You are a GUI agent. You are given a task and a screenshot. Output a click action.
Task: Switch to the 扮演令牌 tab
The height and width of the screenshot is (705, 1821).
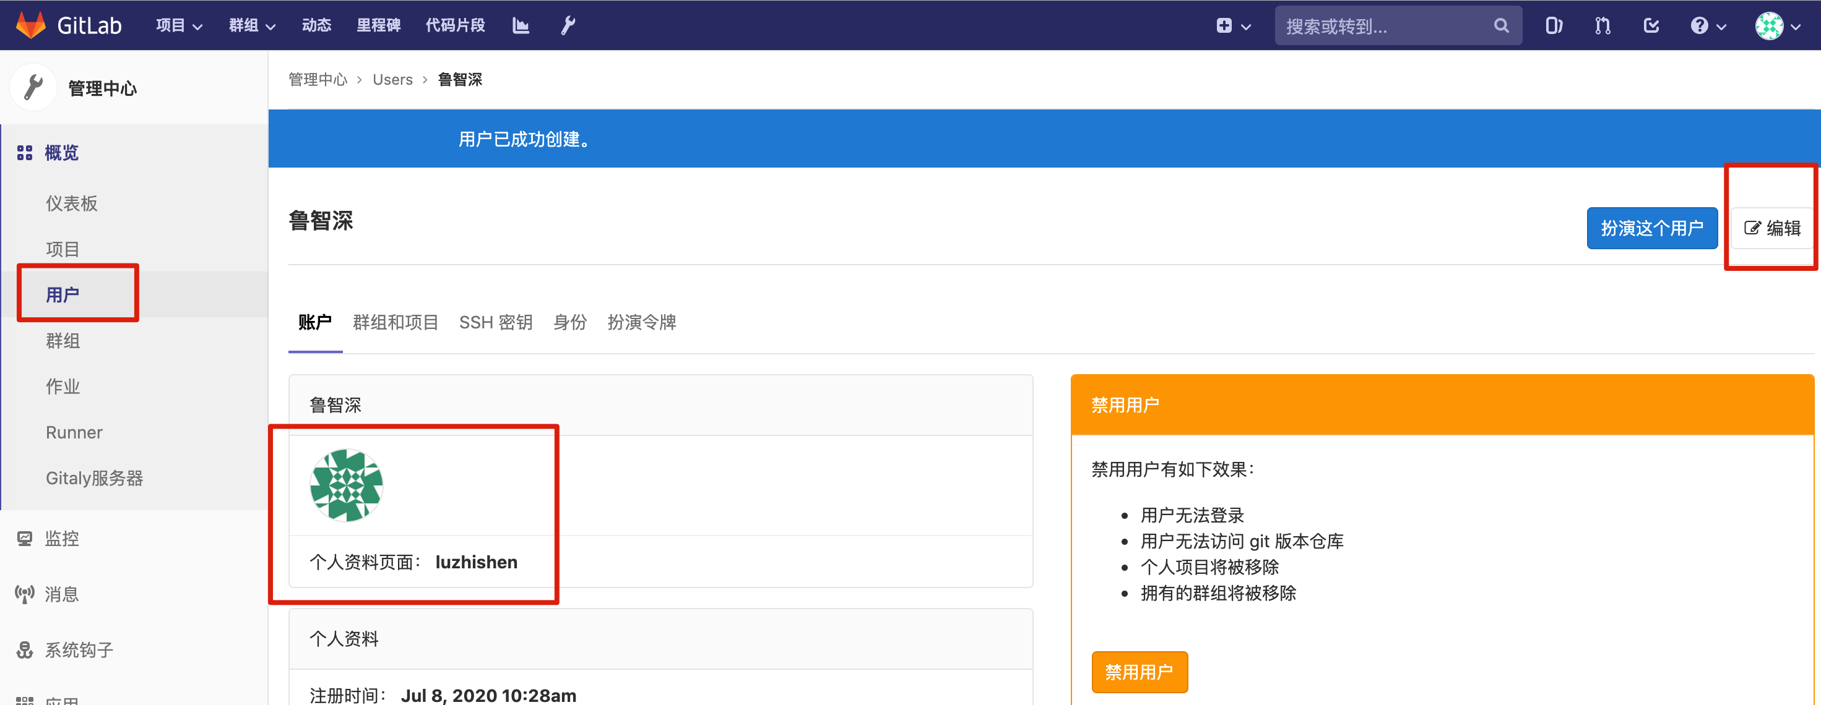pyautogui.click(x=641, y=322)
